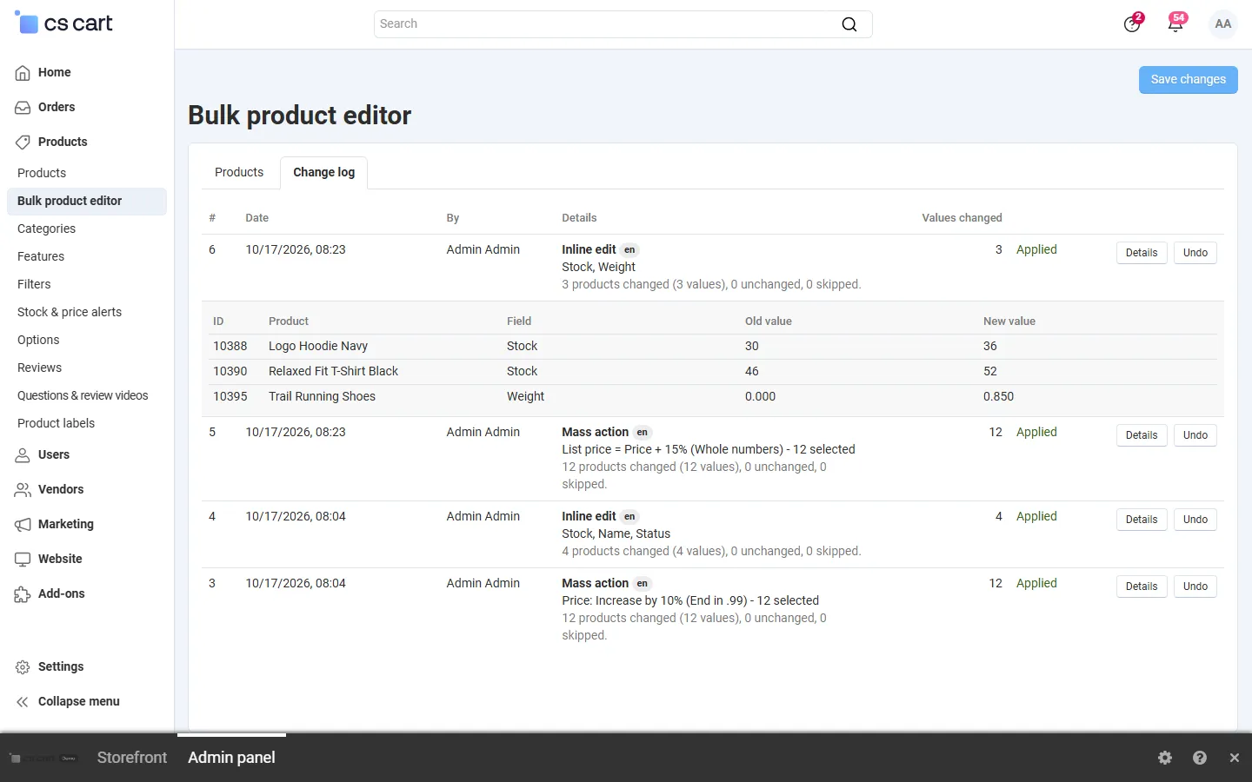Undo change log entry 5
1252x782 pixels.
[1195, 435]
